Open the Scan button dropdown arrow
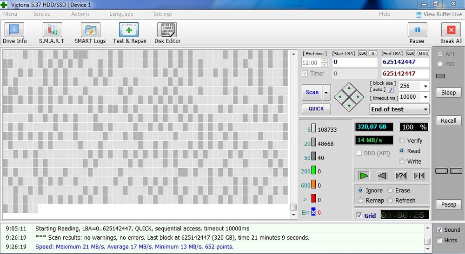The image size is (465, 254). (x=326, y=92)
